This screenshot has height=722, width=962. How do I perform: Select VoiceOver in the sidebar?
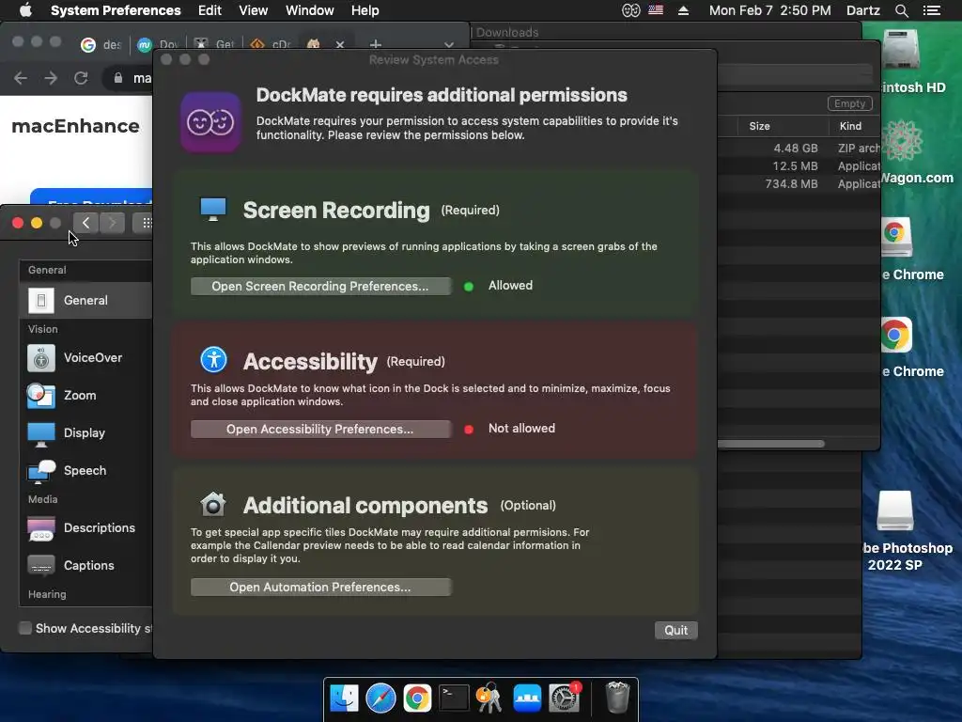point(85,358)
